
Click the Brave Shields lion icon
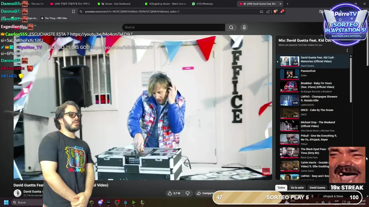pos(275,11)
